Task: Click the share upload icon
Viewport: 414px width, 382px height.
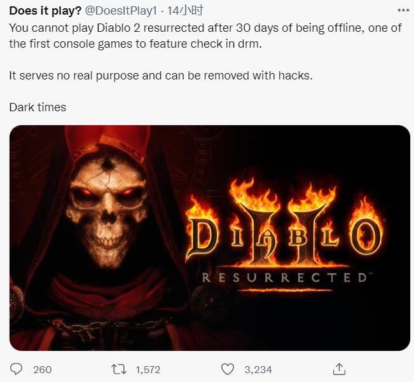Action: pyautogui.click(x=340, y=369)
